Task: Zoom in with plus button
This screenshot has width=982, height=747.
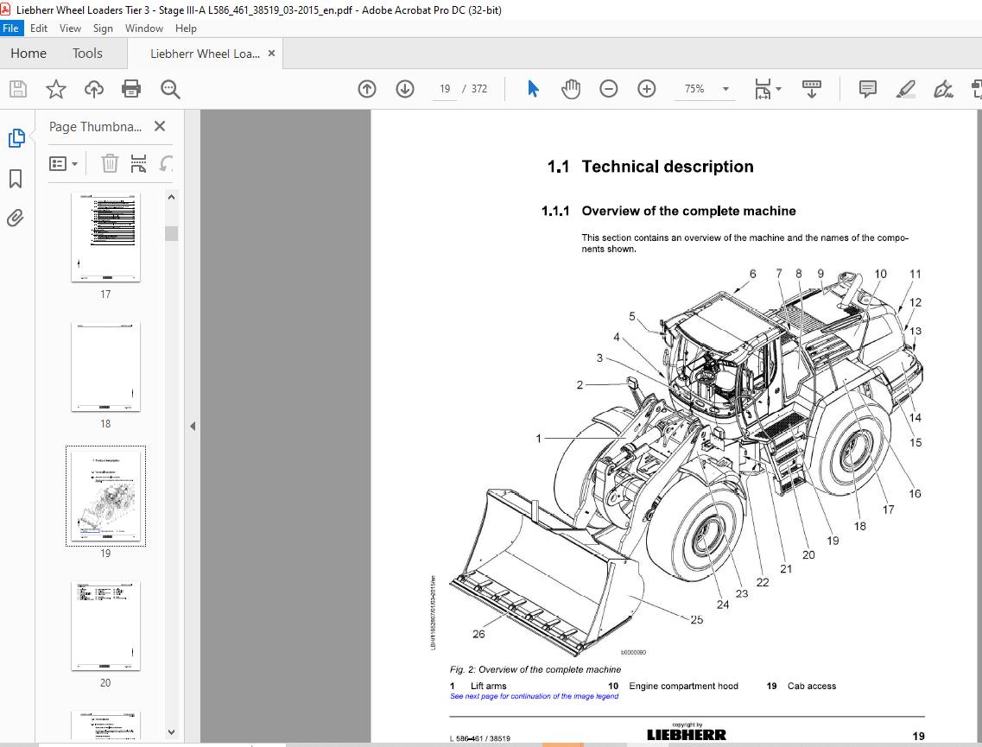Action: click(x=646, y=89)
